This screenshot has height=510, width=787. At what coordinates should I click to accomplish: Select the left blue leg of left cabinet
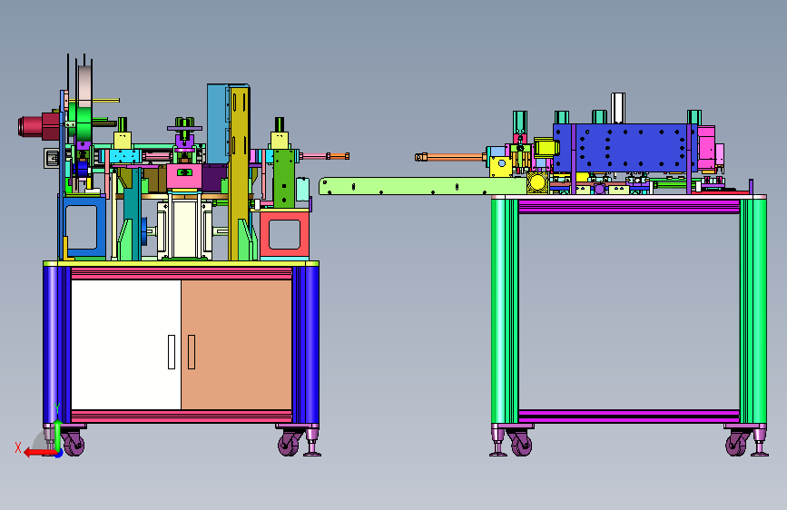coord(56,346)
